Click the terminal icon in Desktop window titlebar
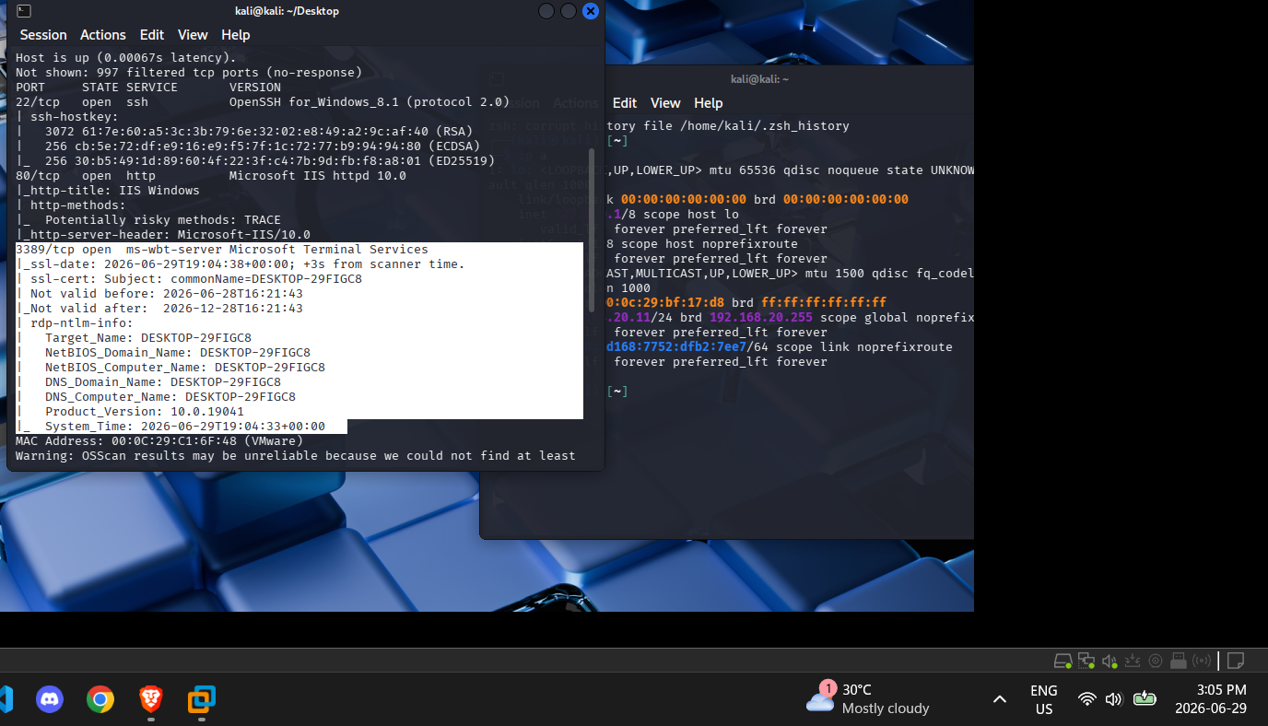 tap(24, 11)
